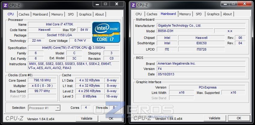Click BIOS Version F4 field
This screenshot has height=125, width=255.
201,69
